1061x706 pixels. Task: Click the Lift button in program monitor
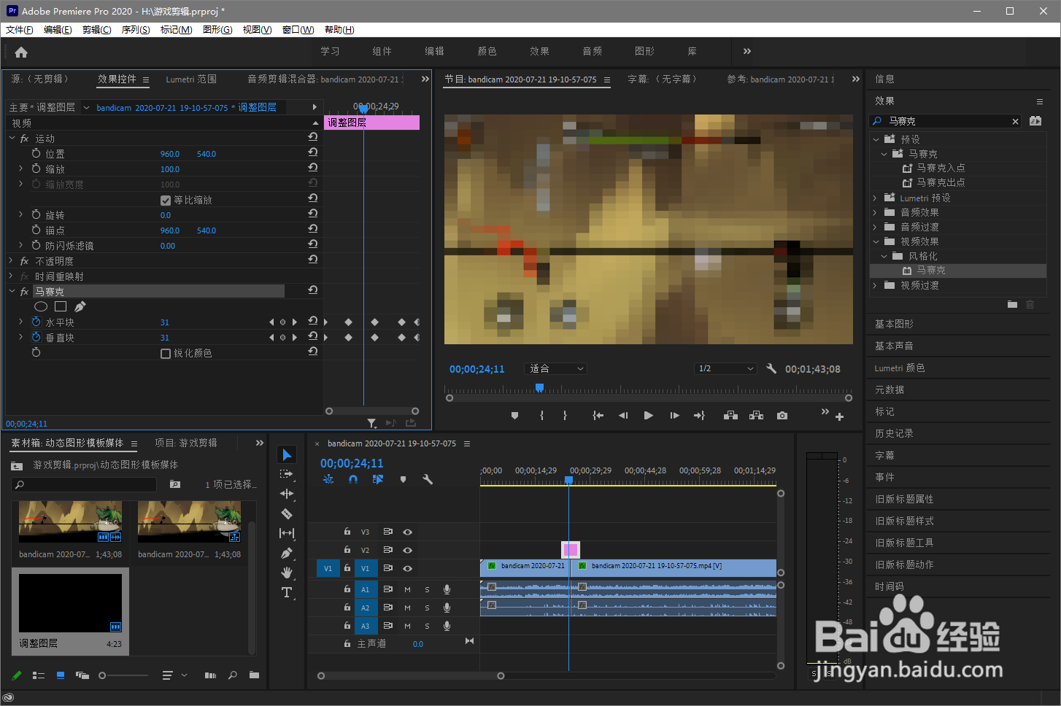click(x=730, y=416)
